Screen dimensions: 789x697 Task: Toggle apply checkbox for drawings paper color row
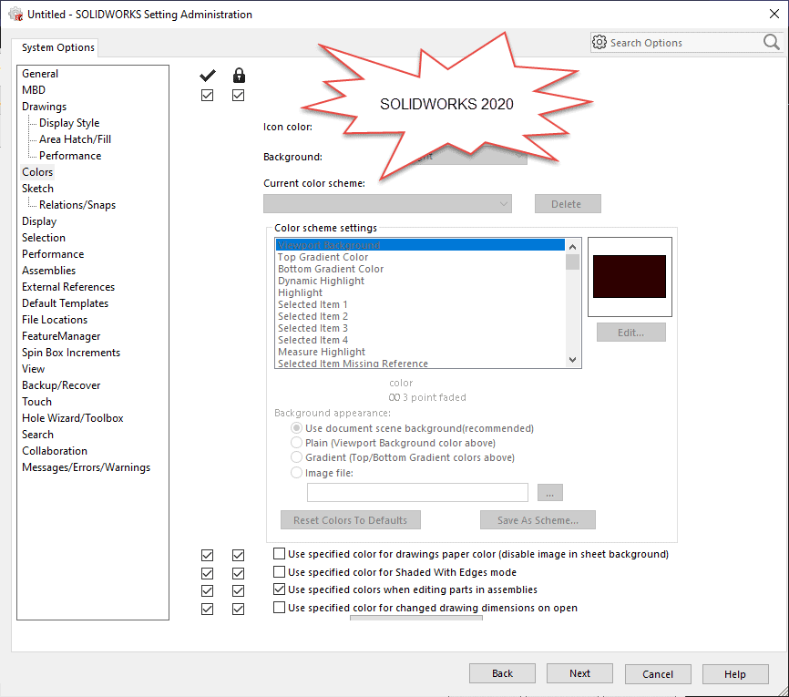coord(208,555)
